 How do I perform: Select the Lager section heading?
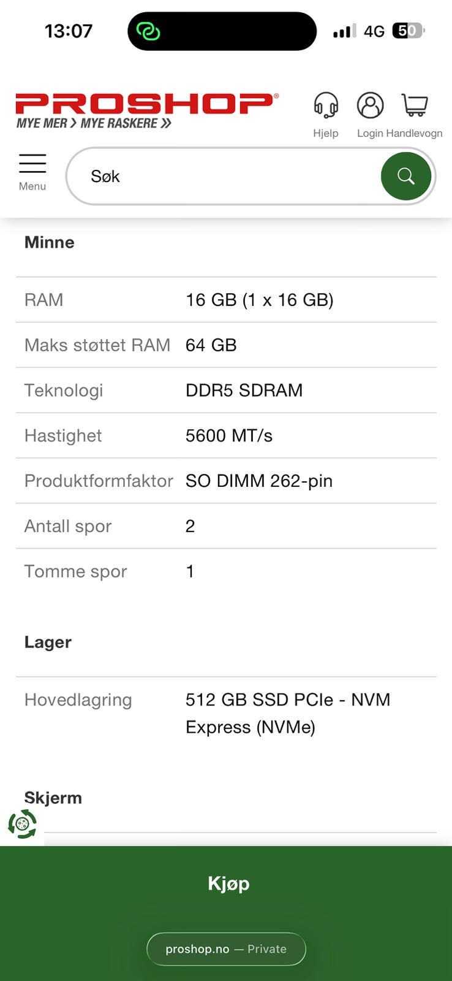point(48,642)
